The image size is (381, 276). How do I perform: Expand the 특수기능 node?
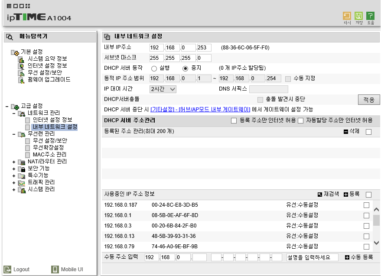click(x=14, y=176)
